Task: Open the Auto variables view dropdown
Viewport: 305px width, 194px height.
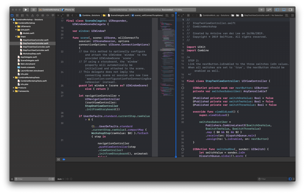Action: coord(60,179)
